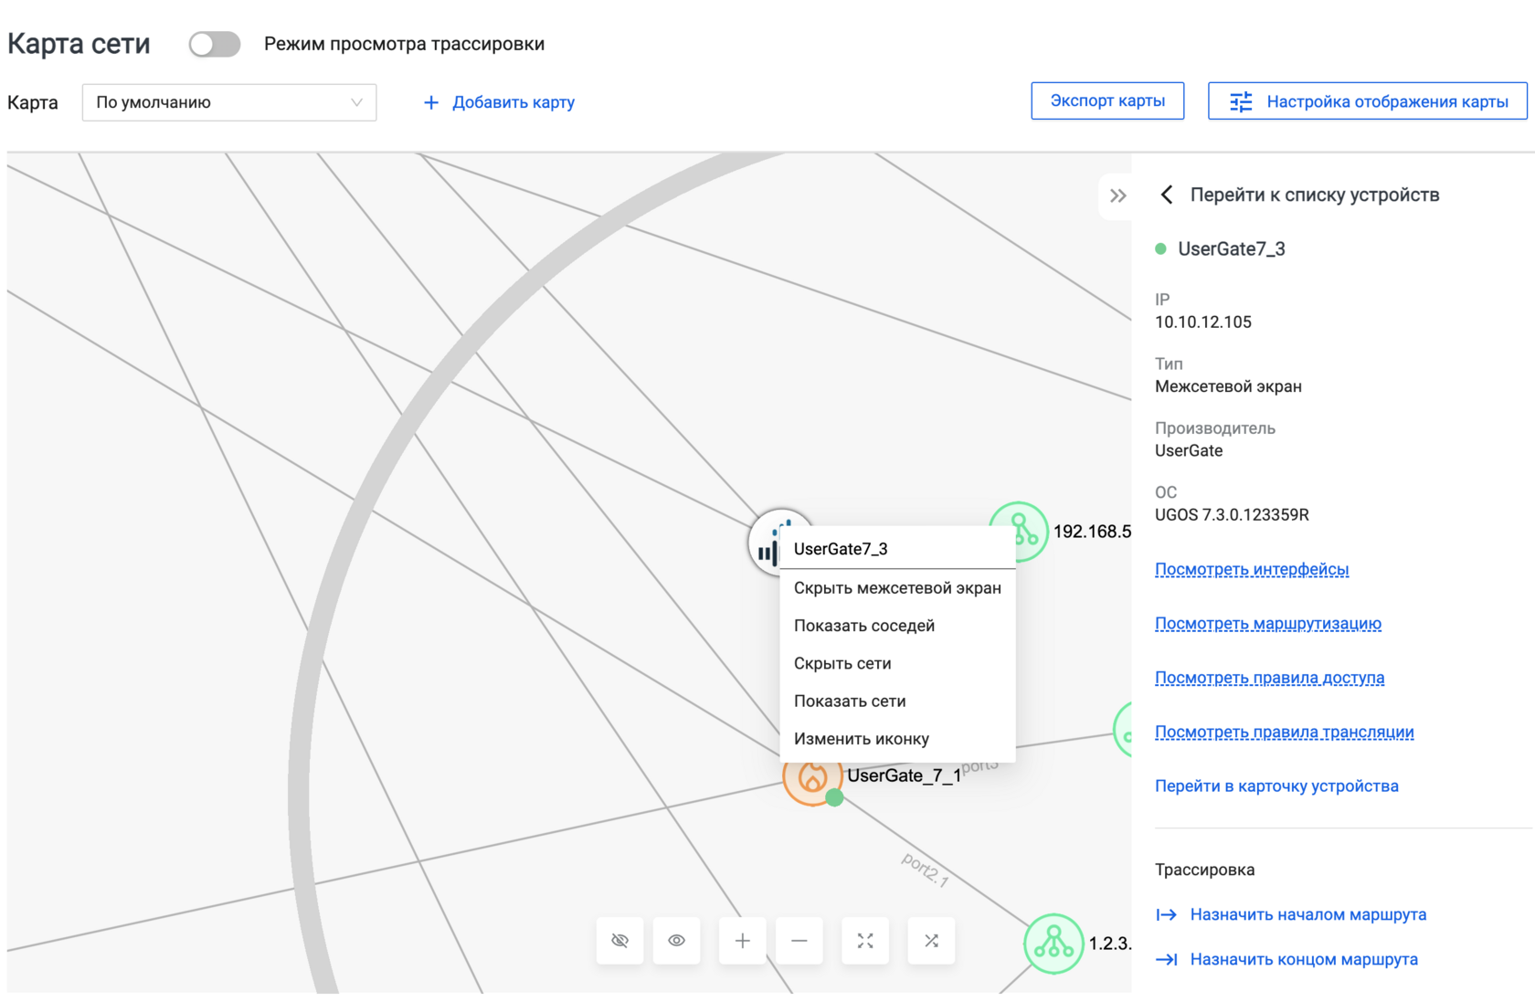Viewport: 1535px width, 1002px height.
Task: Click the partially visible green node at right edge
Action: point(1123,729)
